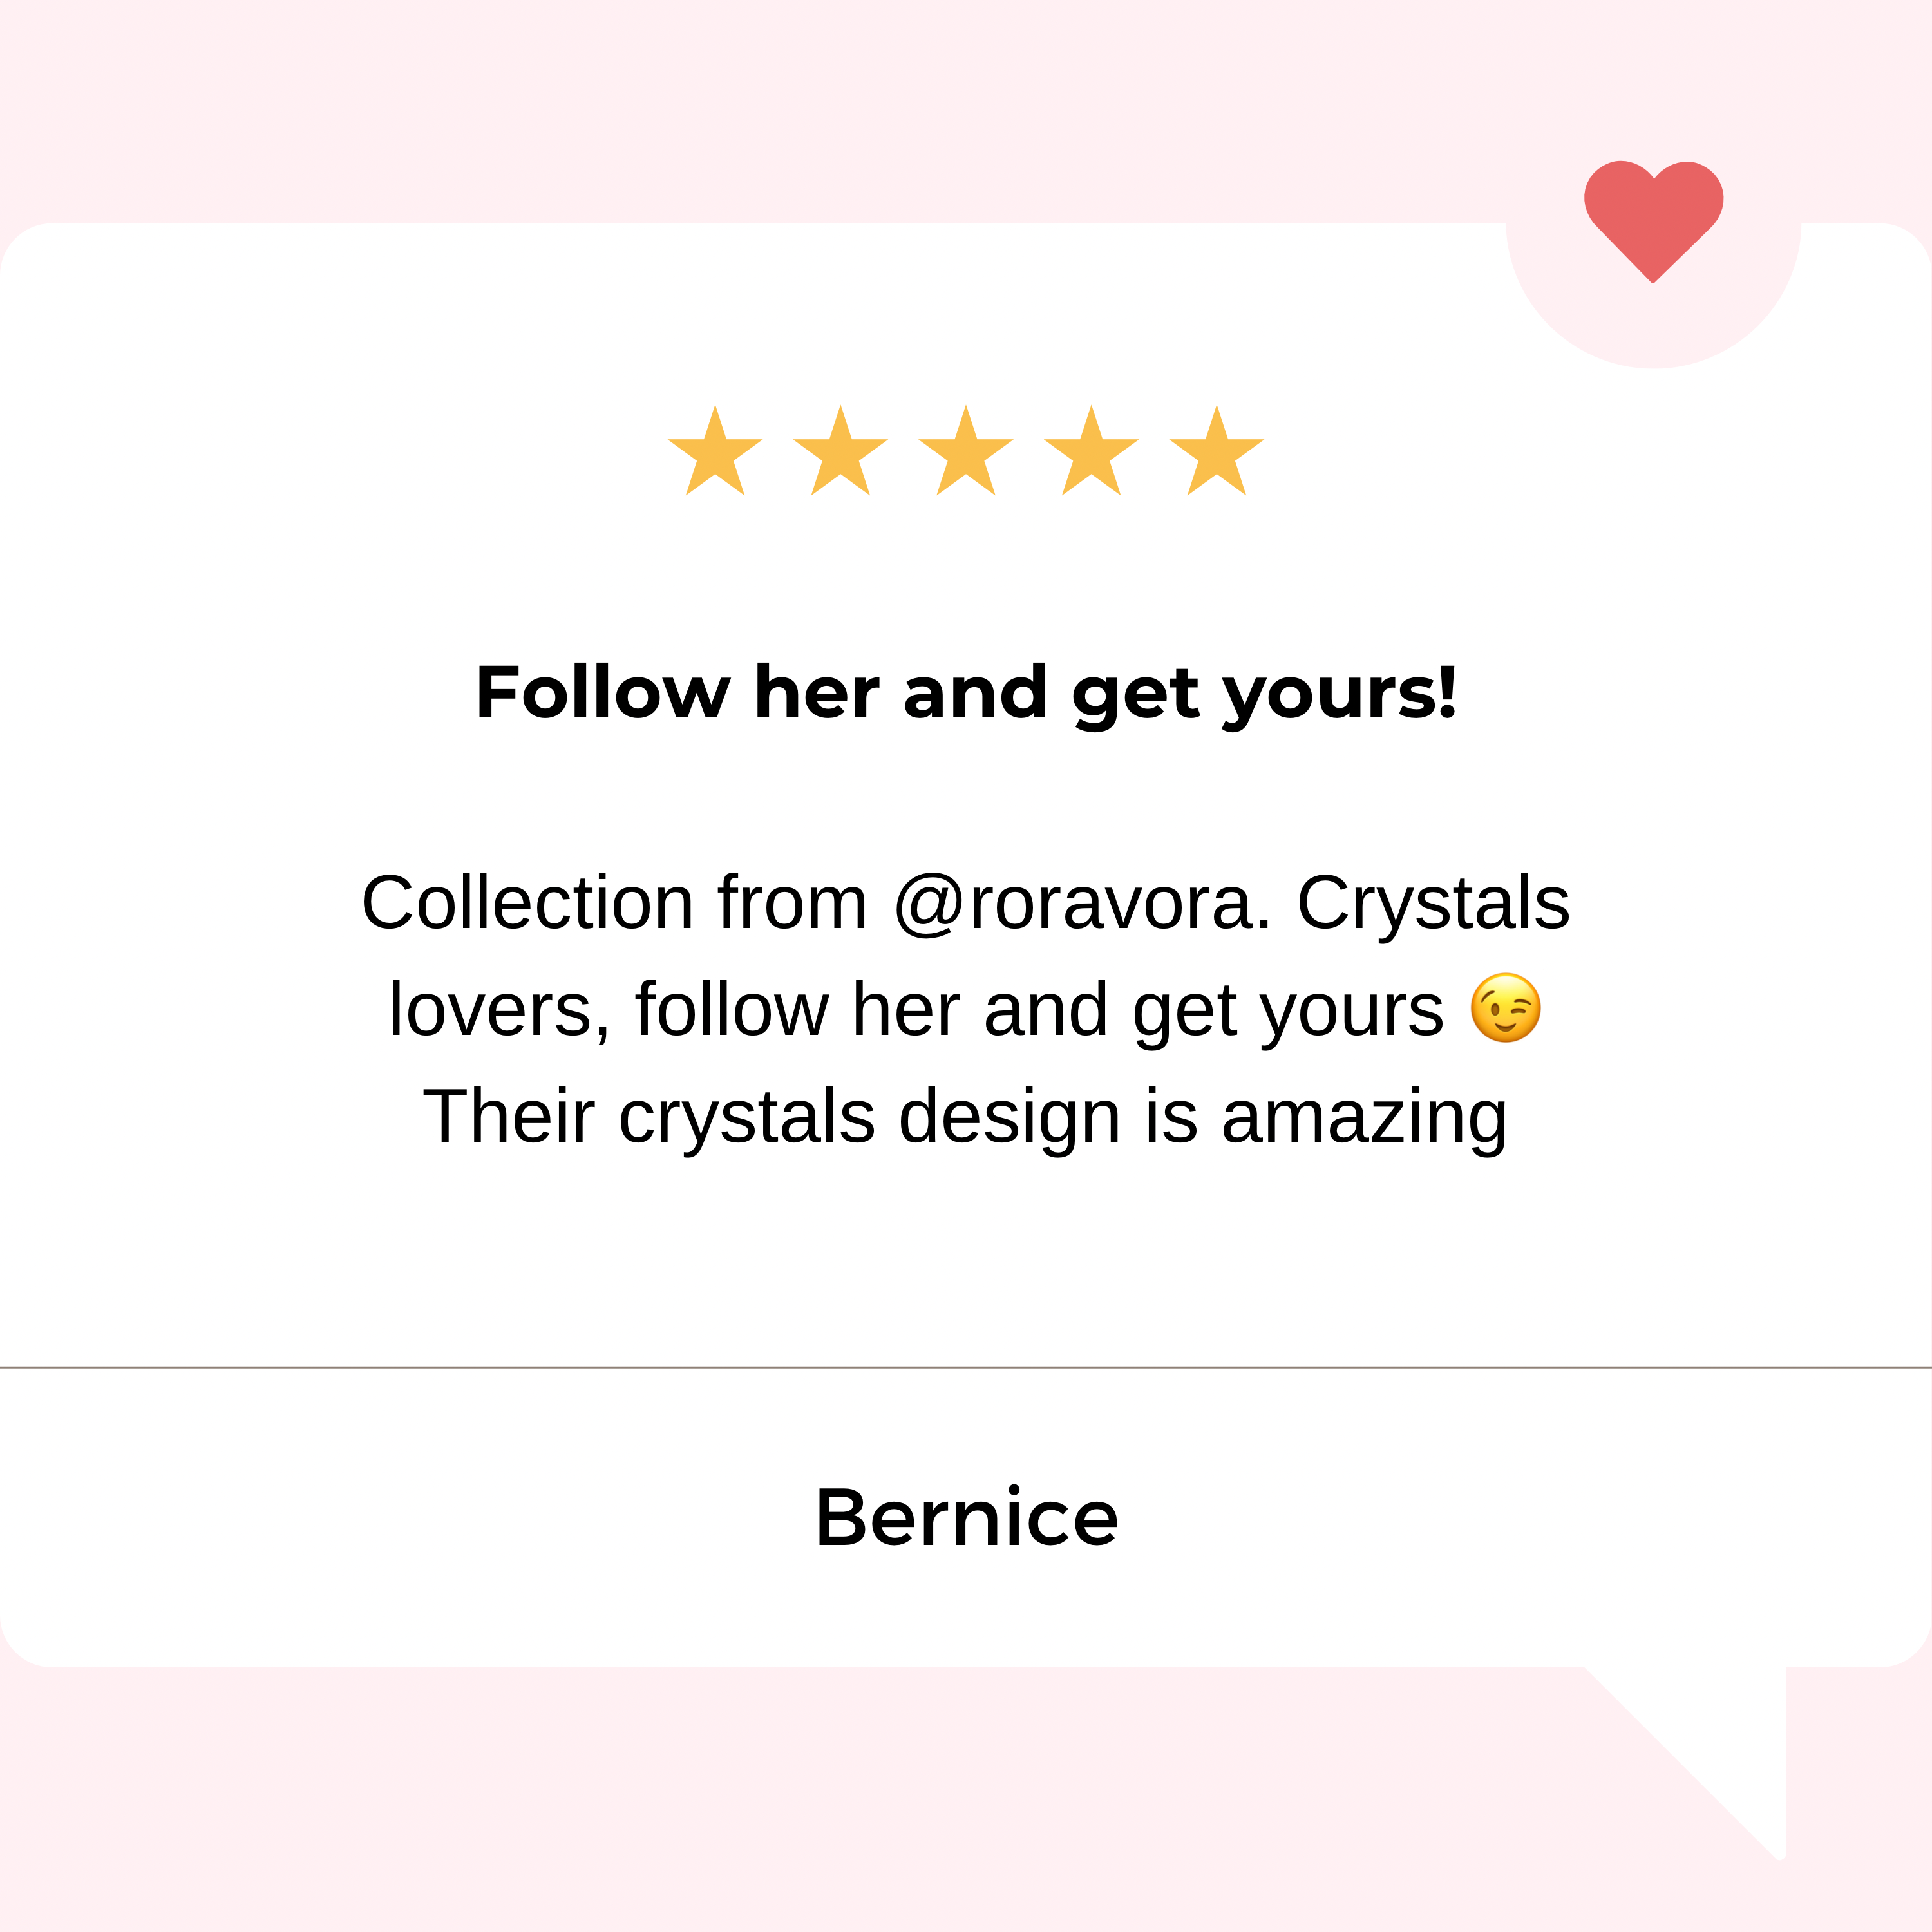This screenshot has width=1932, height=1932.
Task: Click the reviewer name Bernice
Action: pyautogui.click(x=966, y=1517)
